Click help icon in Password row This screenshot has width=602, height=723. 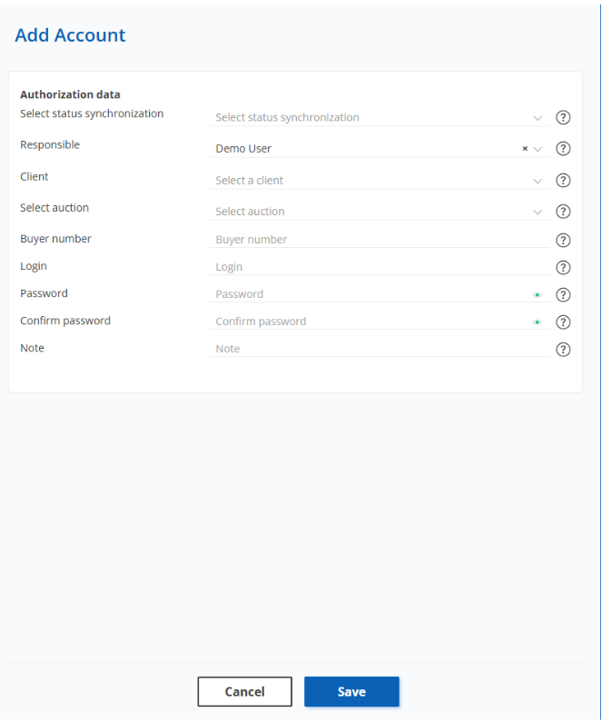tap(563, 294)
